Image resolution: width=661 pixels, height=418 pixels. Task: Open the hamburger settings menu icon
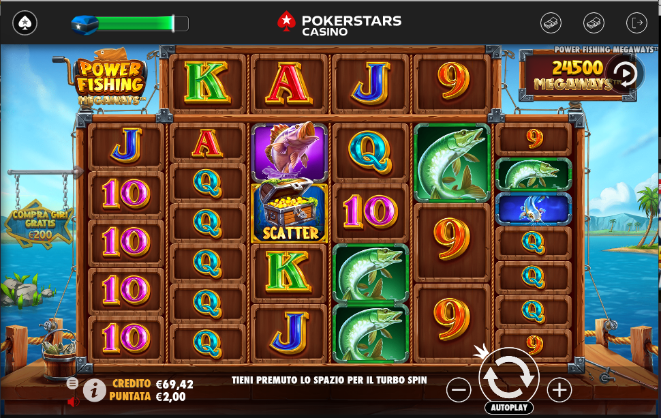tap(72, 383)
